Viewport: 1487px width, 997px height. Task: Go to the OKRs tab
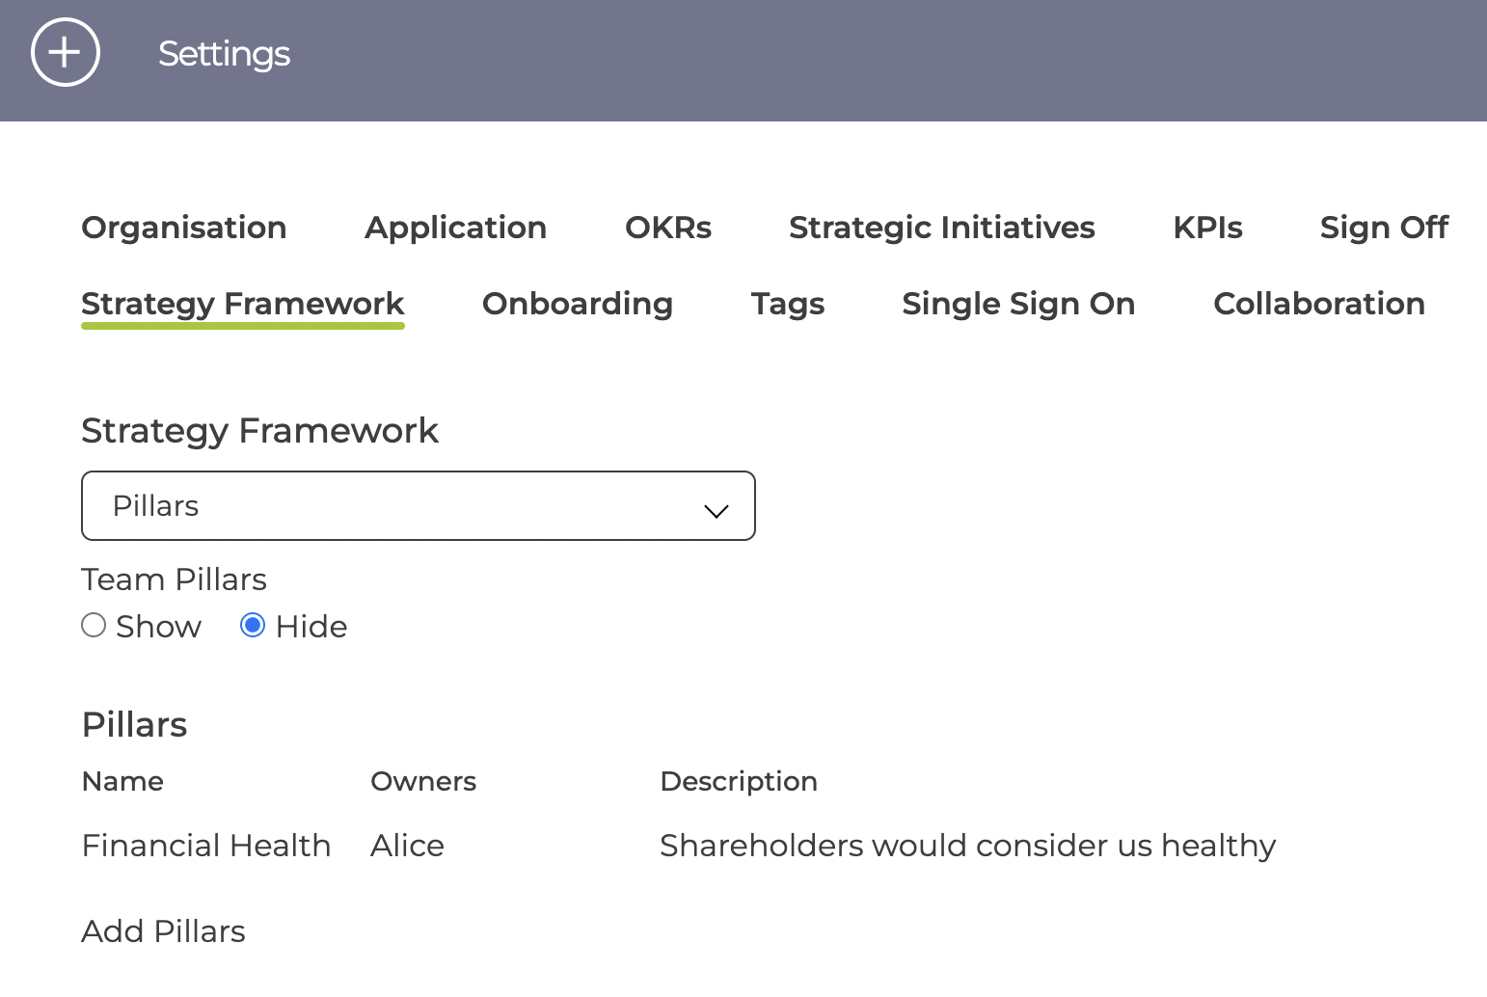(668, 228)
